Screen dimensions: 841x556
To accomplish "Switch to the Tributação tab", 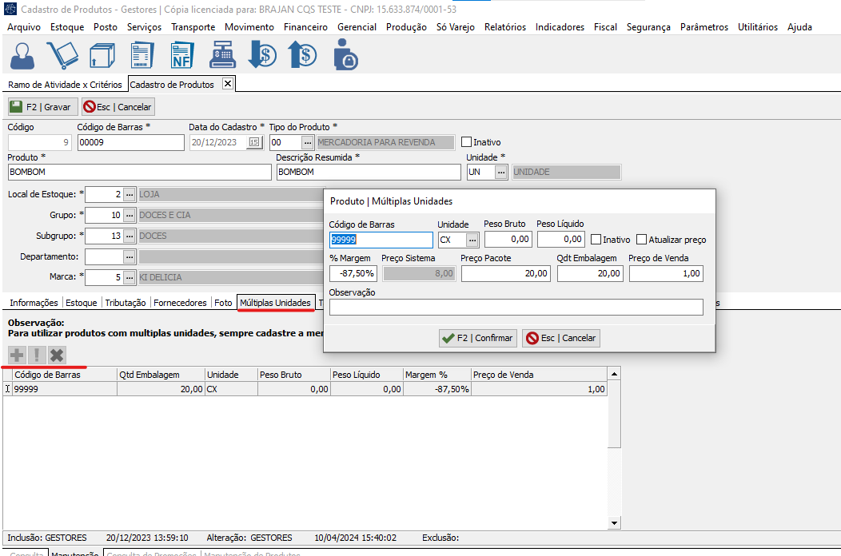I will [126, 303].
